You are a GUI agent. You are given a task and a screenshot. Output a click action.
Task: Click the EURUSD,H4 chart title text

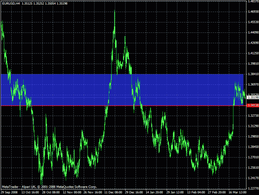(x=11, y=3)
